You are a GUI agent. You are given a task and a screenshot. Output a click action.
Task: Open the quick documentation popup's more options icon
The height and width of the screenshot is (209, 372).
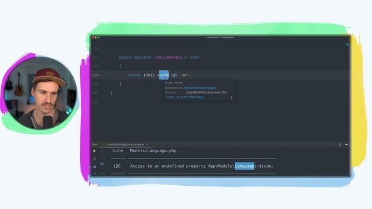point(231,98)
